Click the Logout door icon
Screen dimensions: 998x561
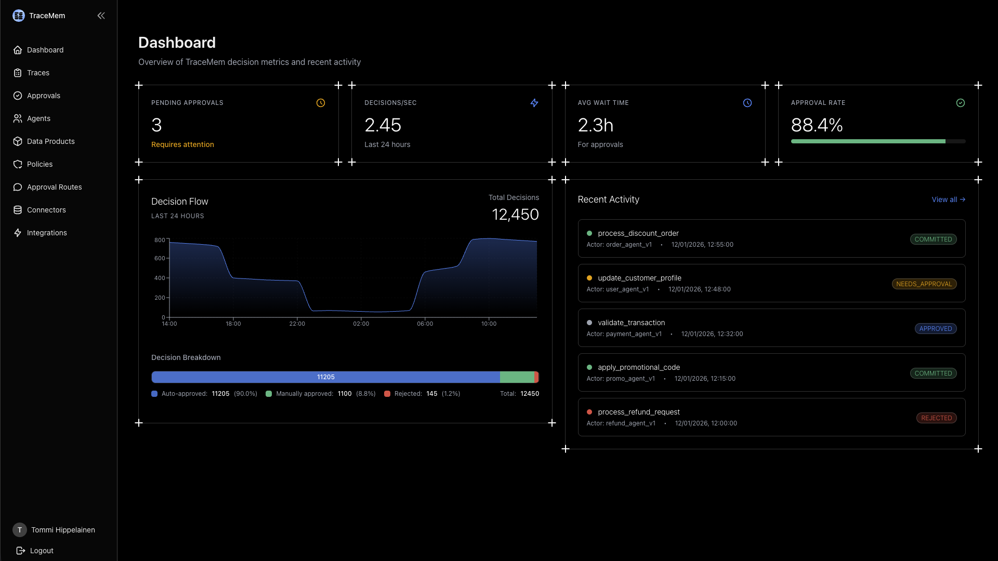(21, 551)
